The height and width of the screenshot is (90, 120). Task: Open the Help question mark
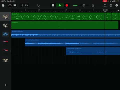116,5
